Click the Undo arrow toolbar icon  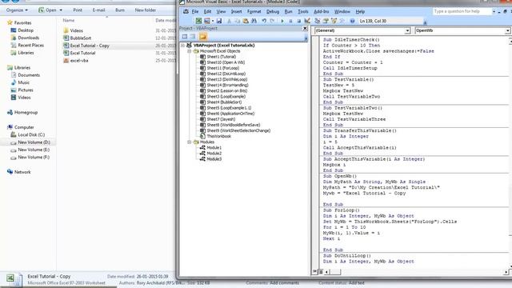tap(264, 21)
